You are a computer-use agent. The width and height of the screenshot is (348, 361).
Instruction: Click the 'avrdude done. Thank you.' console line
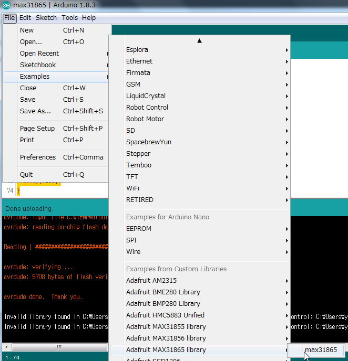click(43, 296)
